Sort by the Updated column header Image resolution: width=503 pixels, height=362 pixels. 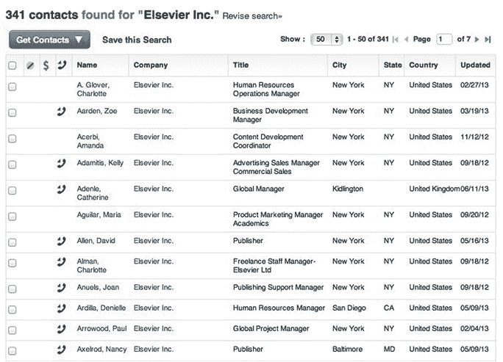475,65
